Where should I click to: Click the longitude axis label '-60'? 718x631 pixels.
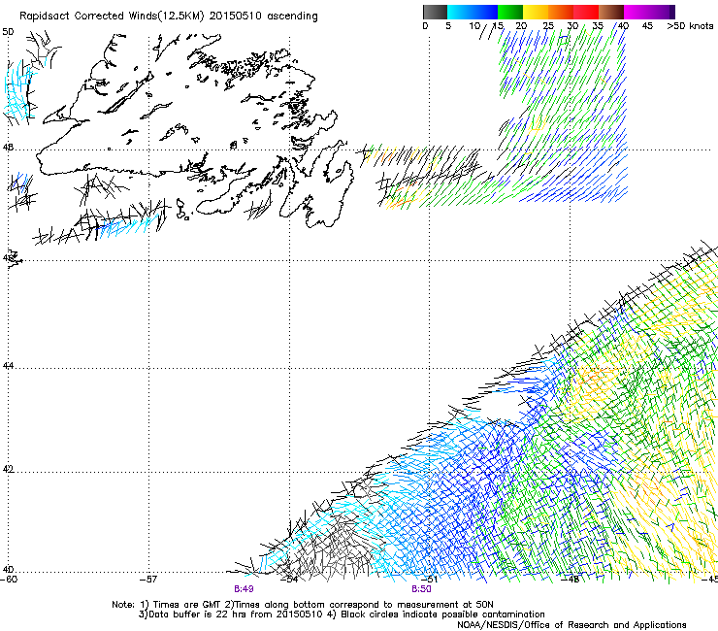9,580
